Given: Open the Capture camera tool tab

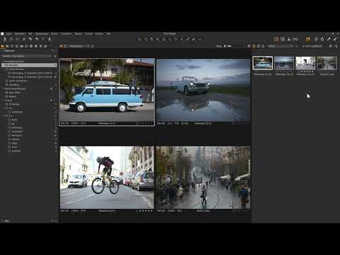Looking at the screenshot, I should click(7, 46).
